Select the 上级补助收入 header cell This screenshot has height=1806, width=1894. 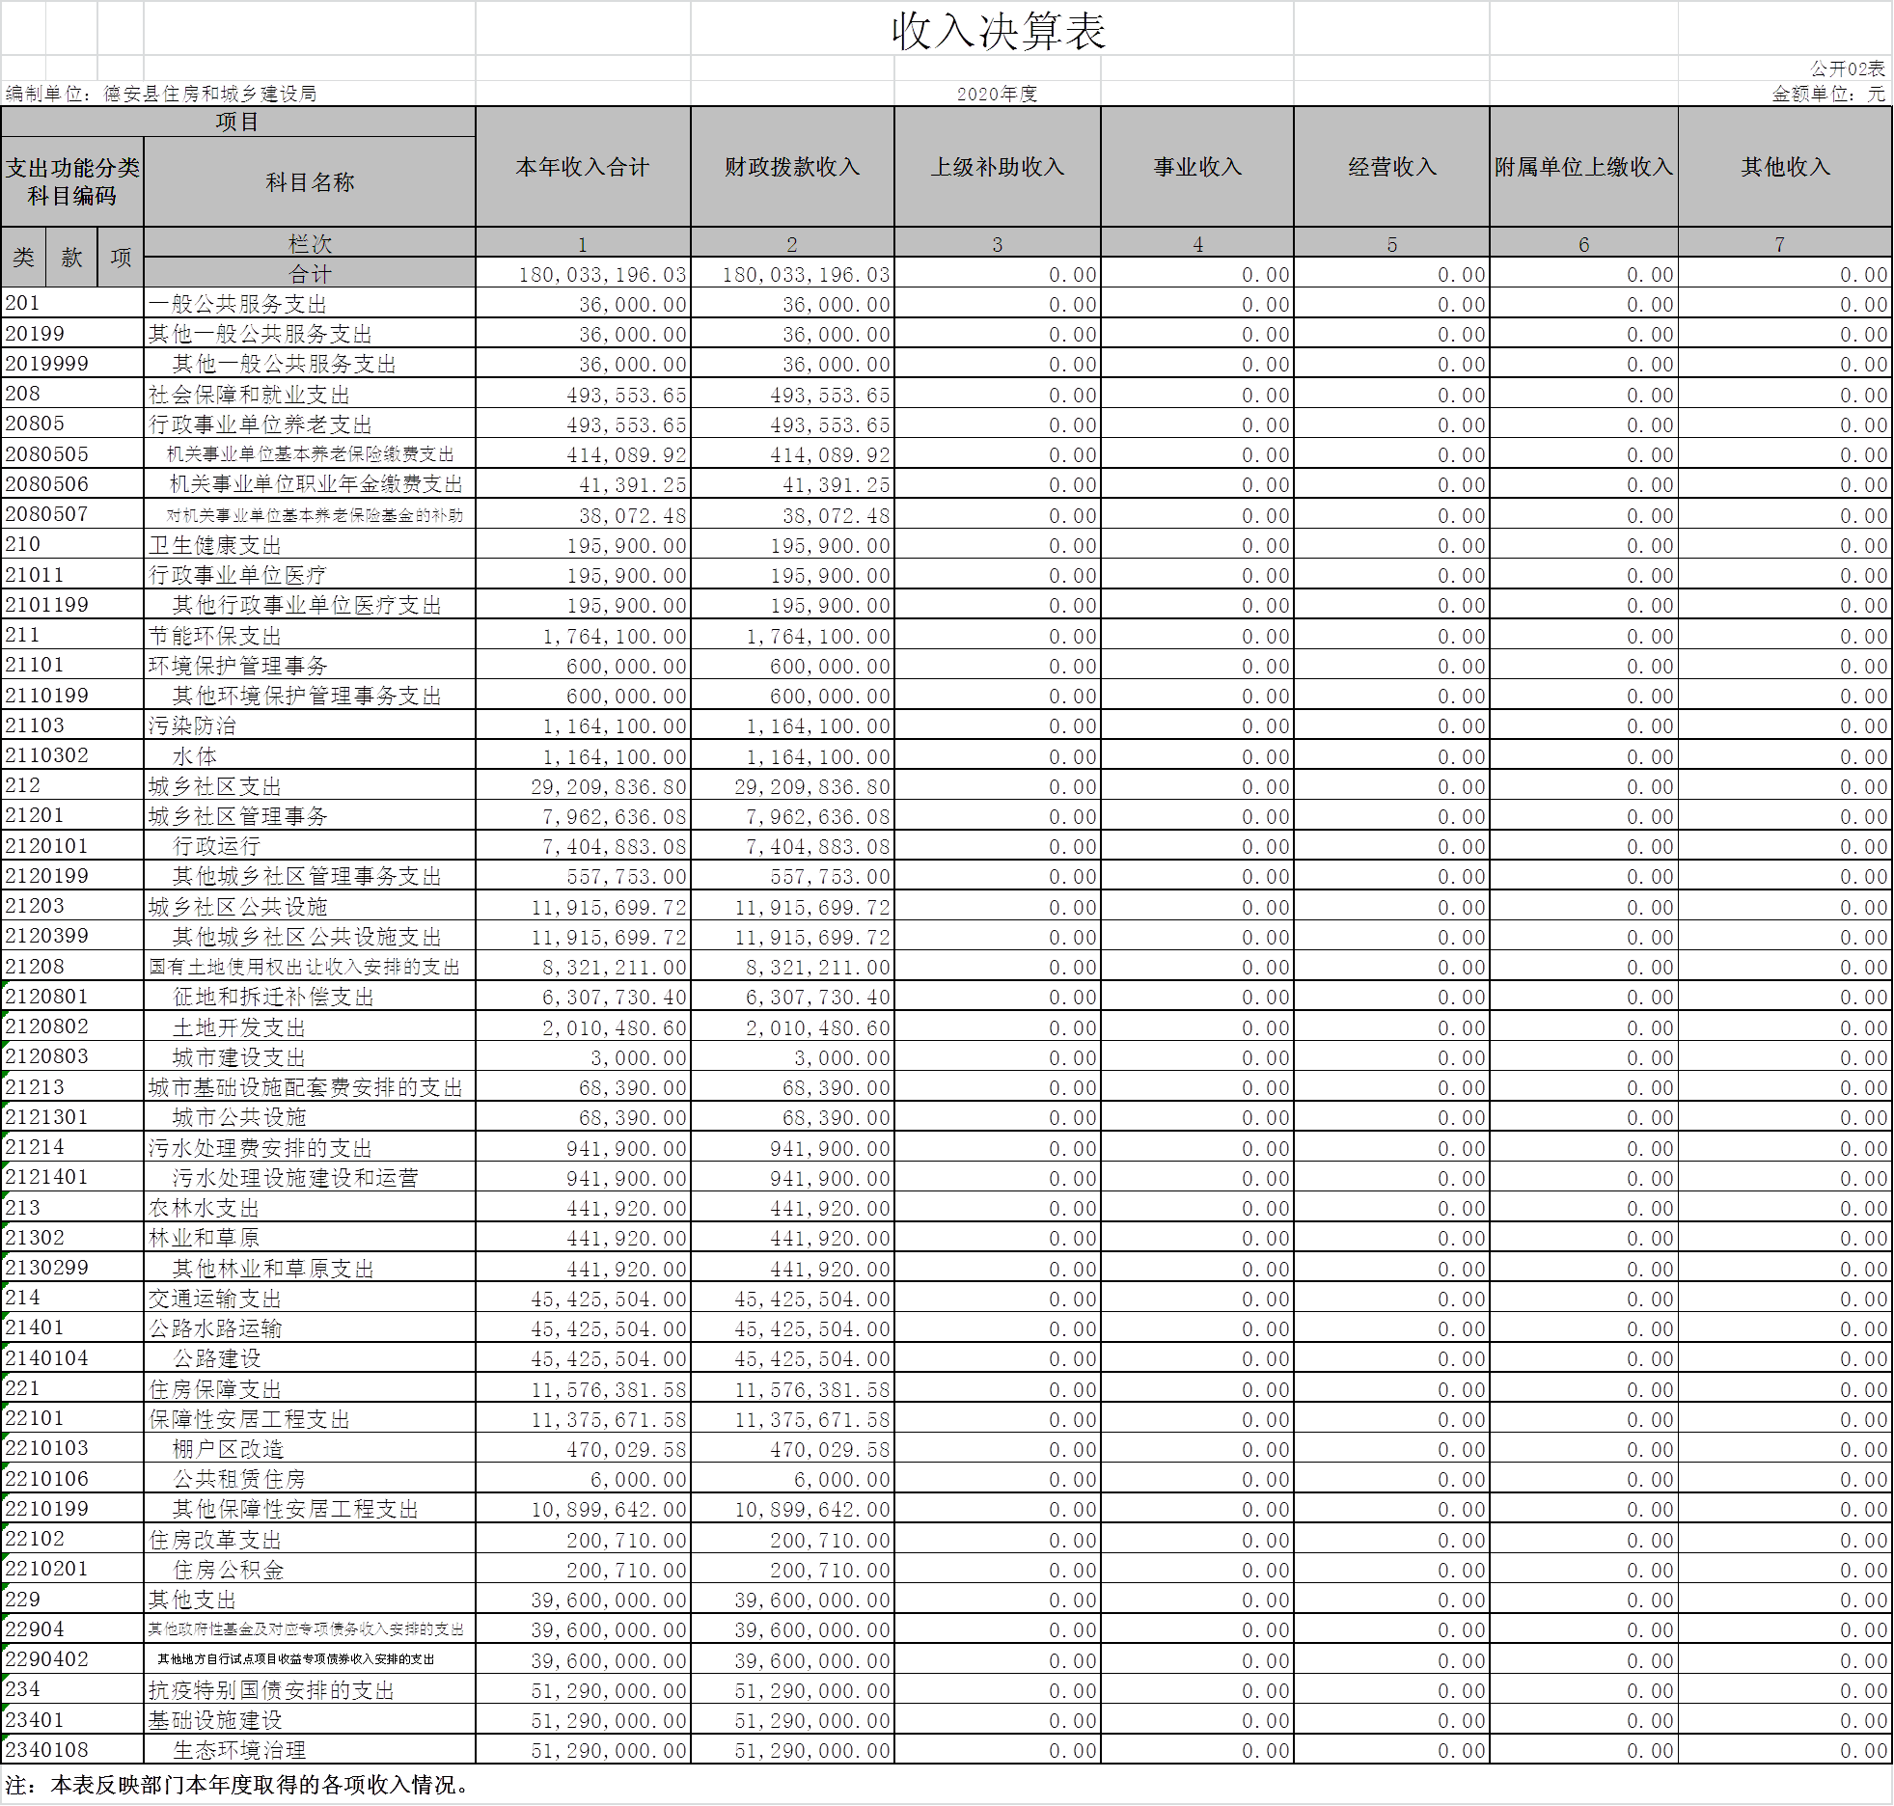point(997,167)
